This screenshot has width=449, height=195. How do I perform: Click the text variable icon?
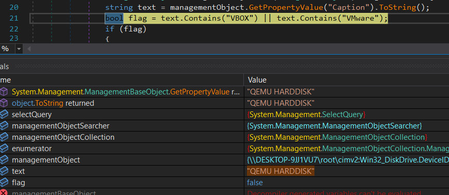(4, 171)
